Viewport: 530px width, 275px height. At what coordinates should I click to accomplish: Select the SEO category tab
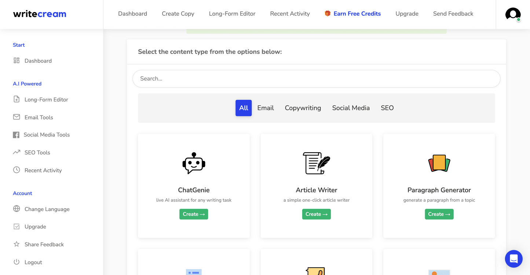pos(387,108)
